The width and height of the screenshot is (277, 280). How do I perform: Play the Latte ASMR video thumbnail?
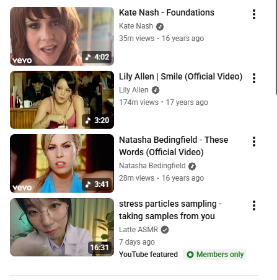tap(62, 227)
